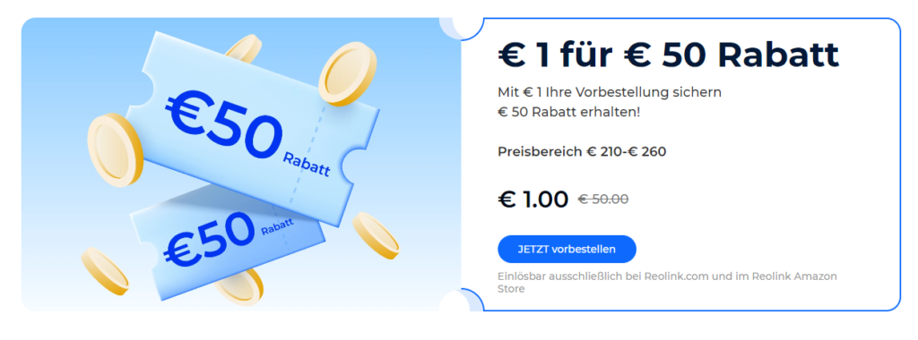Select the headline € 1 für € 50 Rabatt
The height and width of the screenshot is (340, 918).
[669, 55]
